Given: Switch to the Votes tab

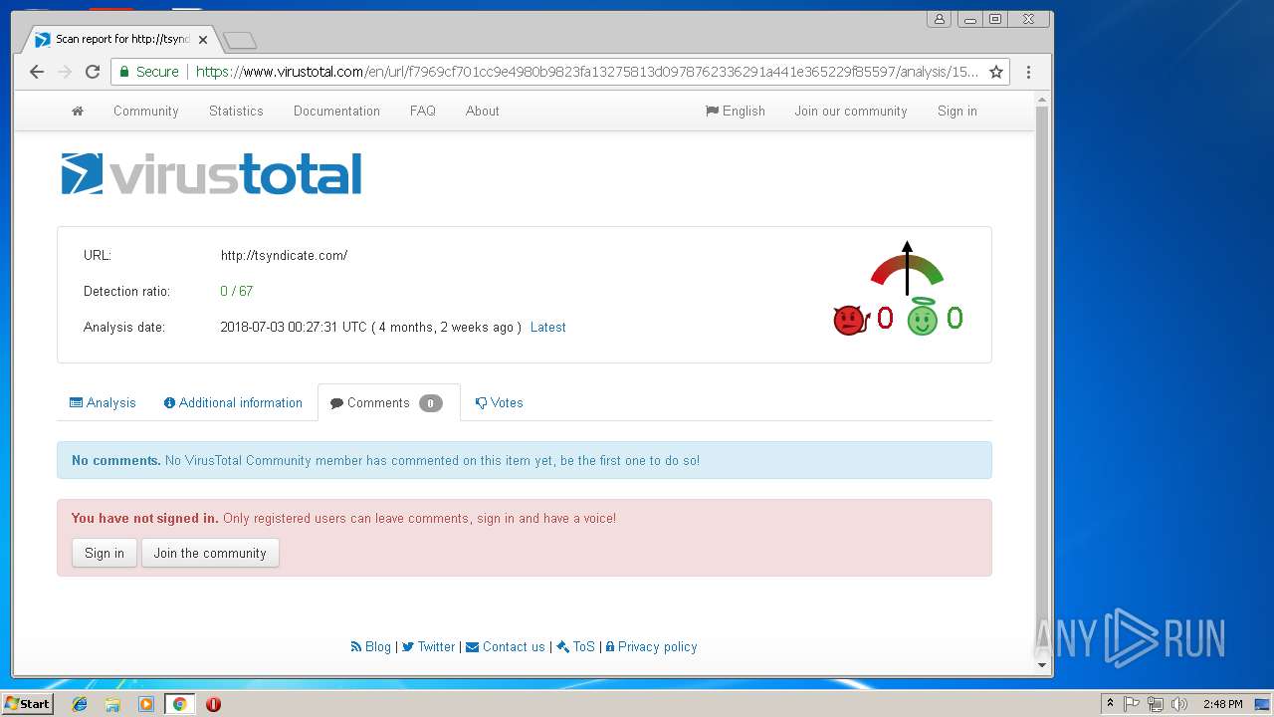Looking at the screenshot, I should 500,402.
